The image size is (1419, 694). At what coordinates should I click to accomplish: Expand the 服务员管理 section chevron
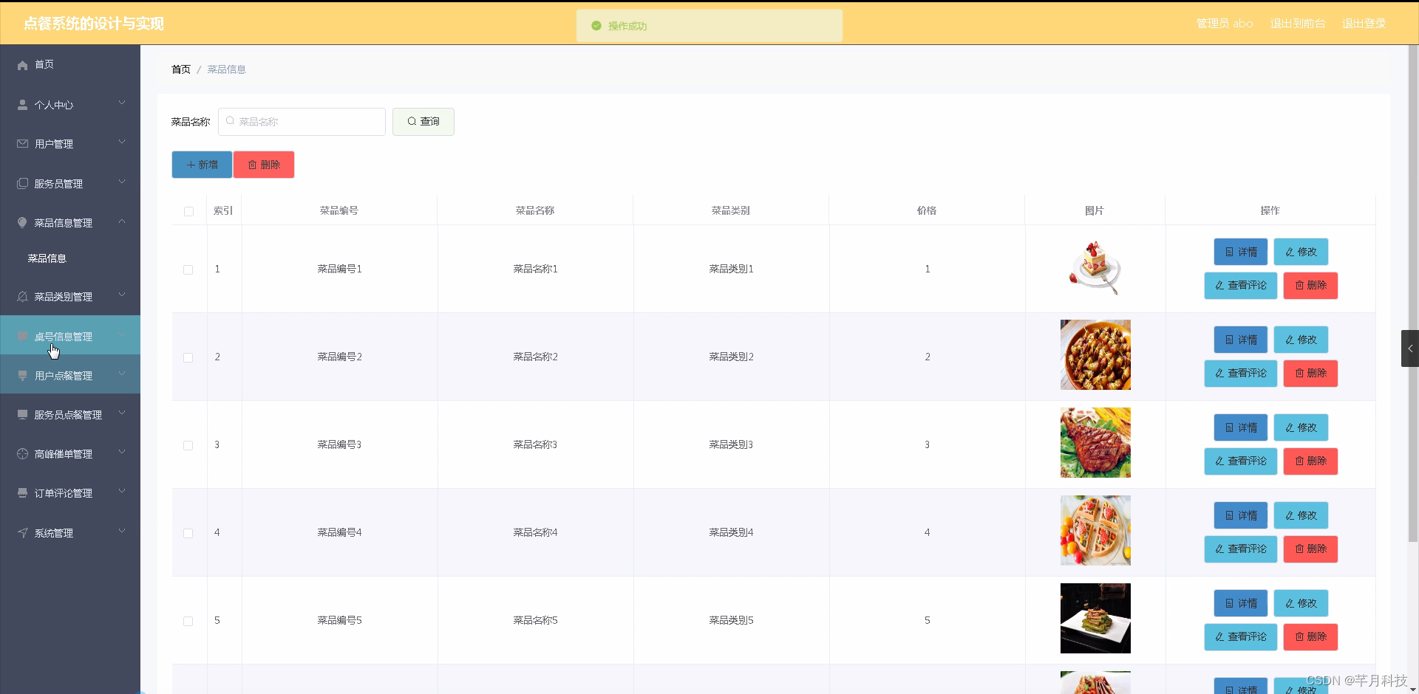122,182
